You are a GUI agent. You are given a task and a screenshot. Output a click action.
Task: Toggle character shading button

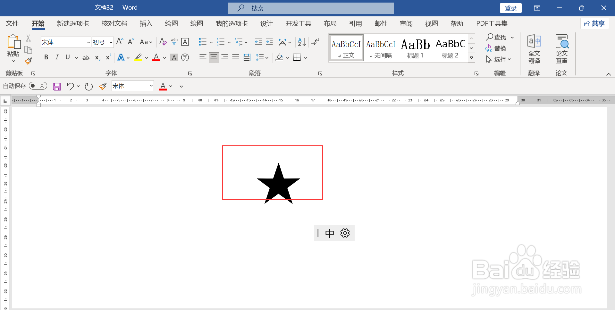click(174, 57)
